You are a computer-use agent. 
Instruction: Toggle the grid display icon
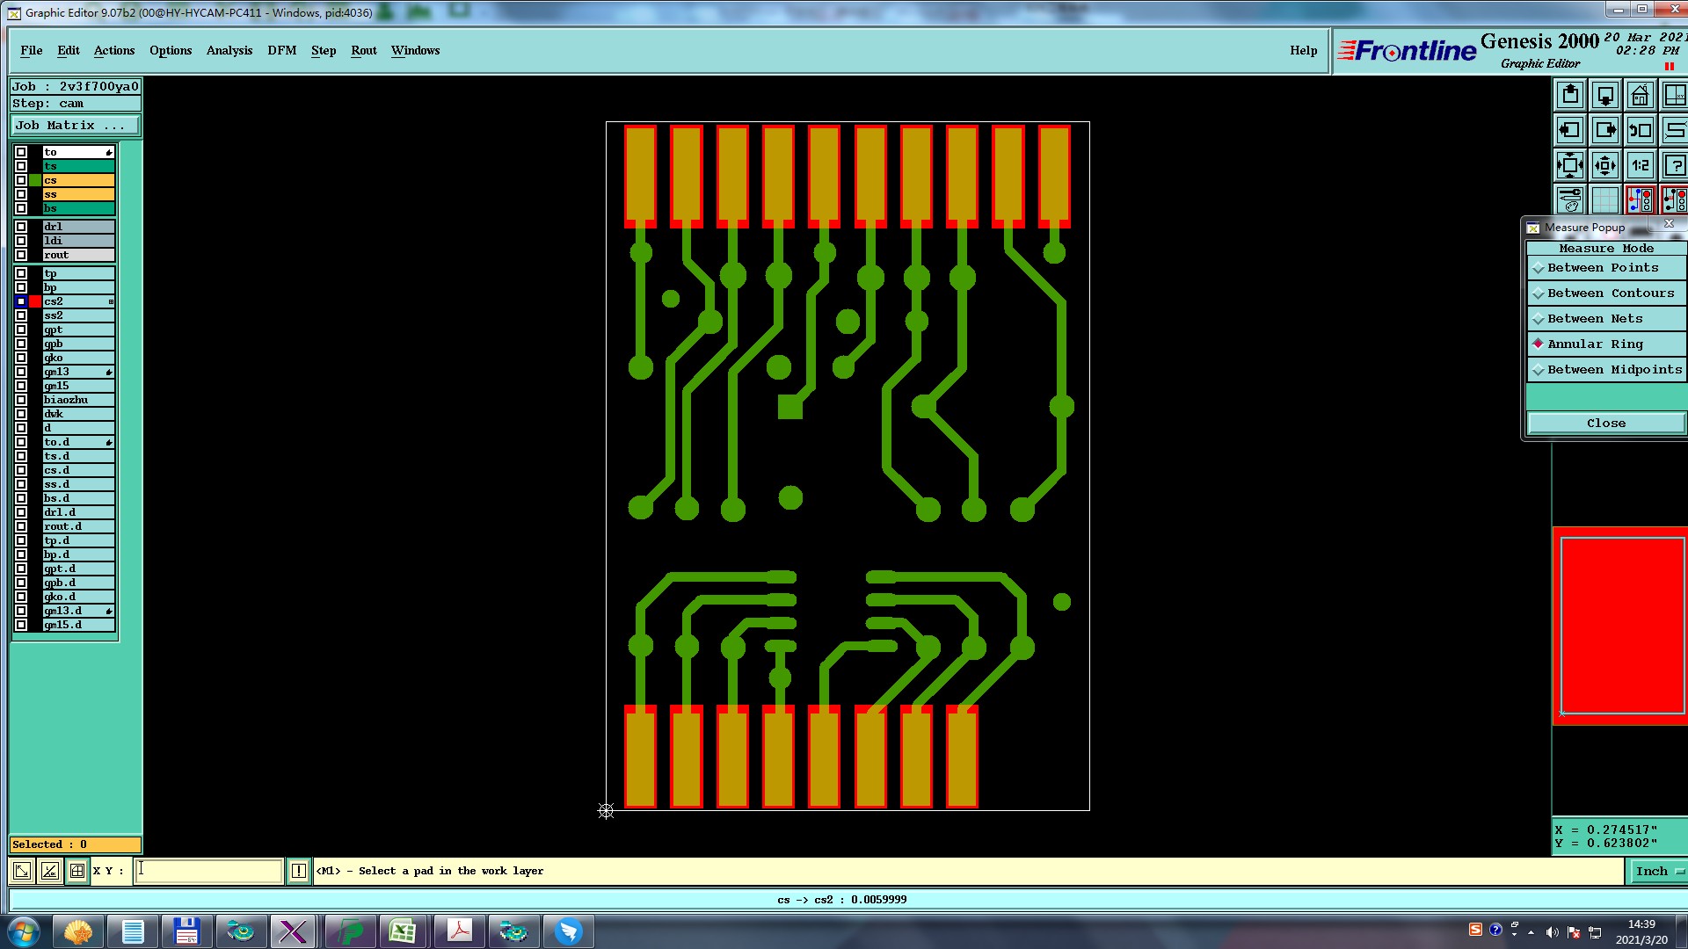click(x=1604, y=200)
